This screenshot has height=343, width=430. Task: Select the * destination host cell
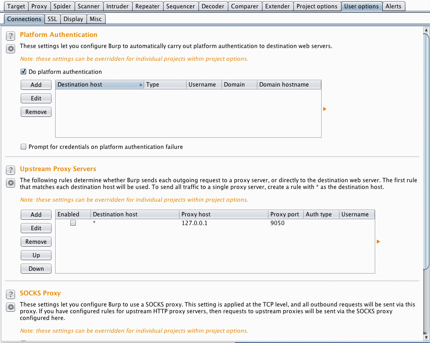(135, 223)
